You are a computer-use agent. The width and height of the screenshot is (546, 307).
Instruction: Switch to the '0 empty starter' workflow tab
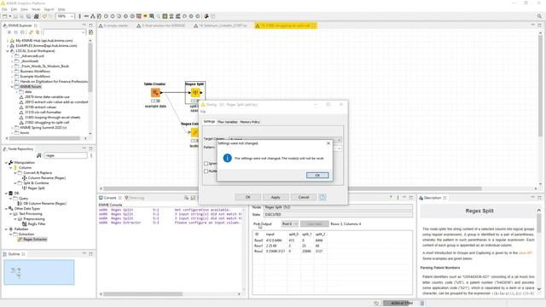[113, 26]
